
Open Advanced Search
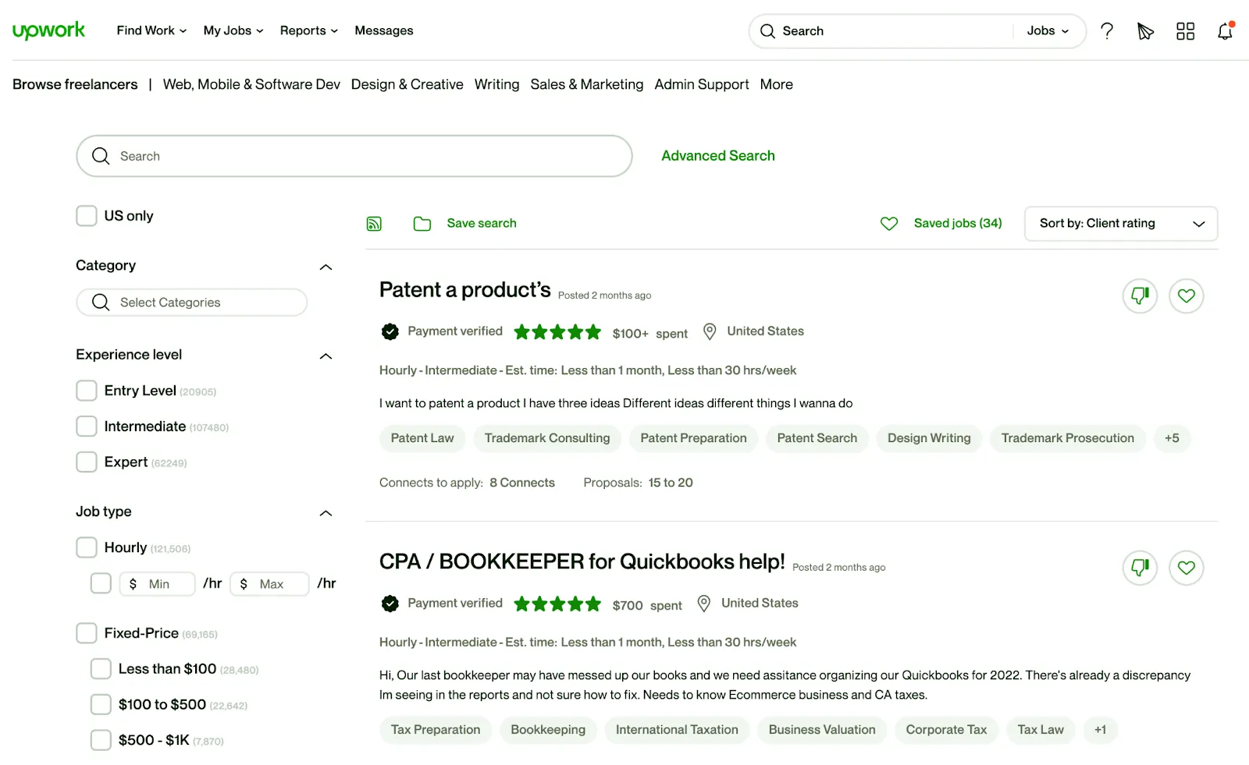pyautogui.click(x=717, y=155)
